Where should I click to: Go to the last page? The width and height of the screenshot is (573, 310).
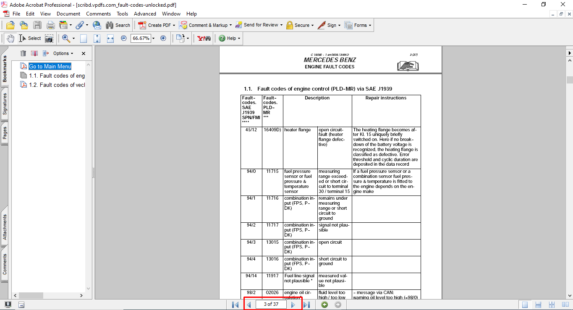pyautogui.click(x=306, y=305)
